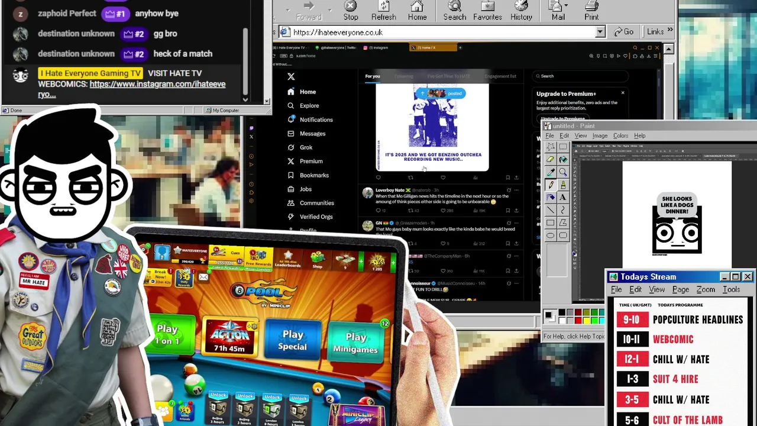Pick the black swatch in Paint palette
This screenshot has width=757, height=426.
coord(562,312)
